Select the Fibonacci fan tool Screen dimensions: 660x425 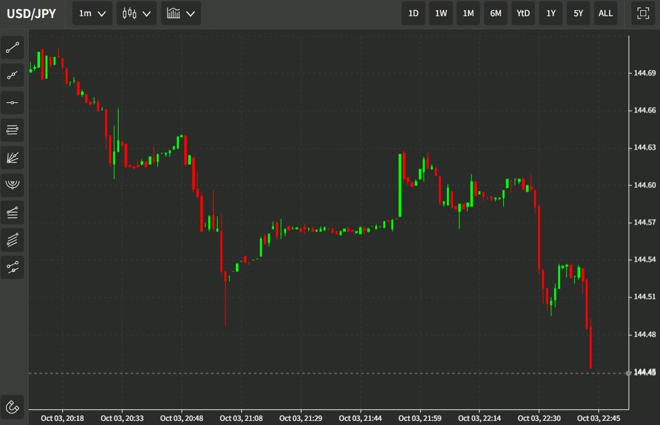(x=12, y=157)
